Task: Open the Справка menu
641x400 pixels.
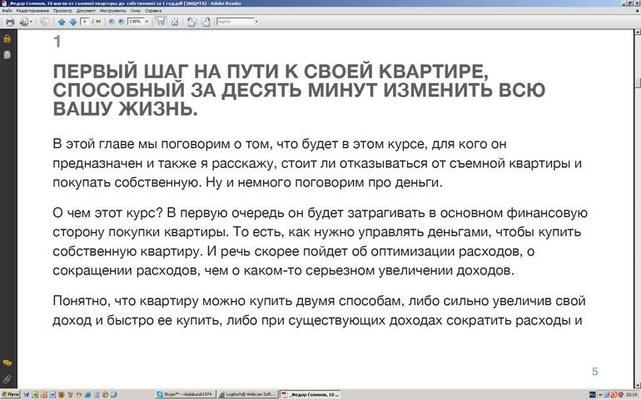Action: click(x=152, y=11)
